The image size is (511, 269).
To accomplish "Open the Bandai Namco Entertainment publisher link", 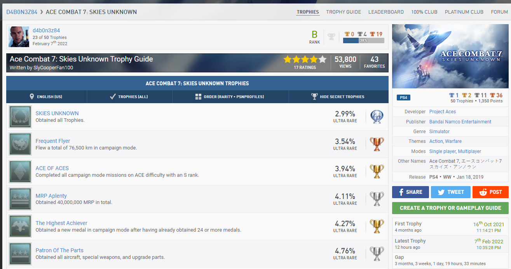I will [x=460, y=122].
